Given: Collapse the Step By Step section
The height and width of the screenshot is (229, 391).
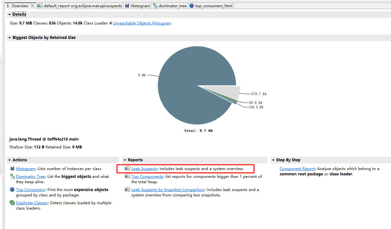Looking at the screenshot, I should [273, 160].
